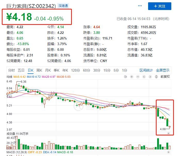This screenshot has width=178, height=156.
Task: Click the zoom in plus icon
Action: (x=132, y=77)
